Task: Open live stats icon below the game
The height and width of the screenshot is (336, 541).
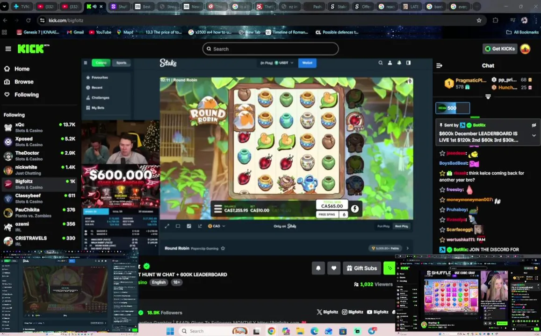Action: coord(189,226)
